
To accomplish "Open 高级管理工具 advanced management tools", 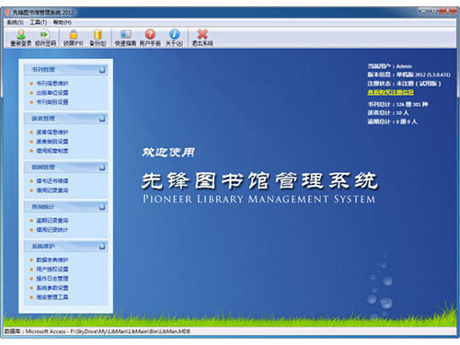I will point(52,297).
